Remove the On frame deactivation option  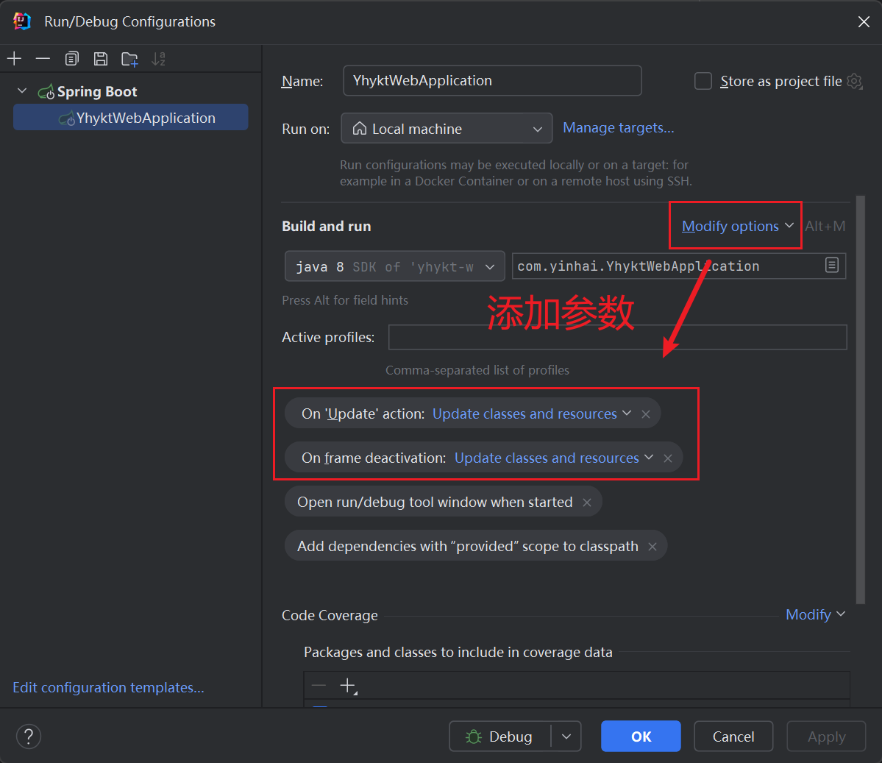pos(668,458)
